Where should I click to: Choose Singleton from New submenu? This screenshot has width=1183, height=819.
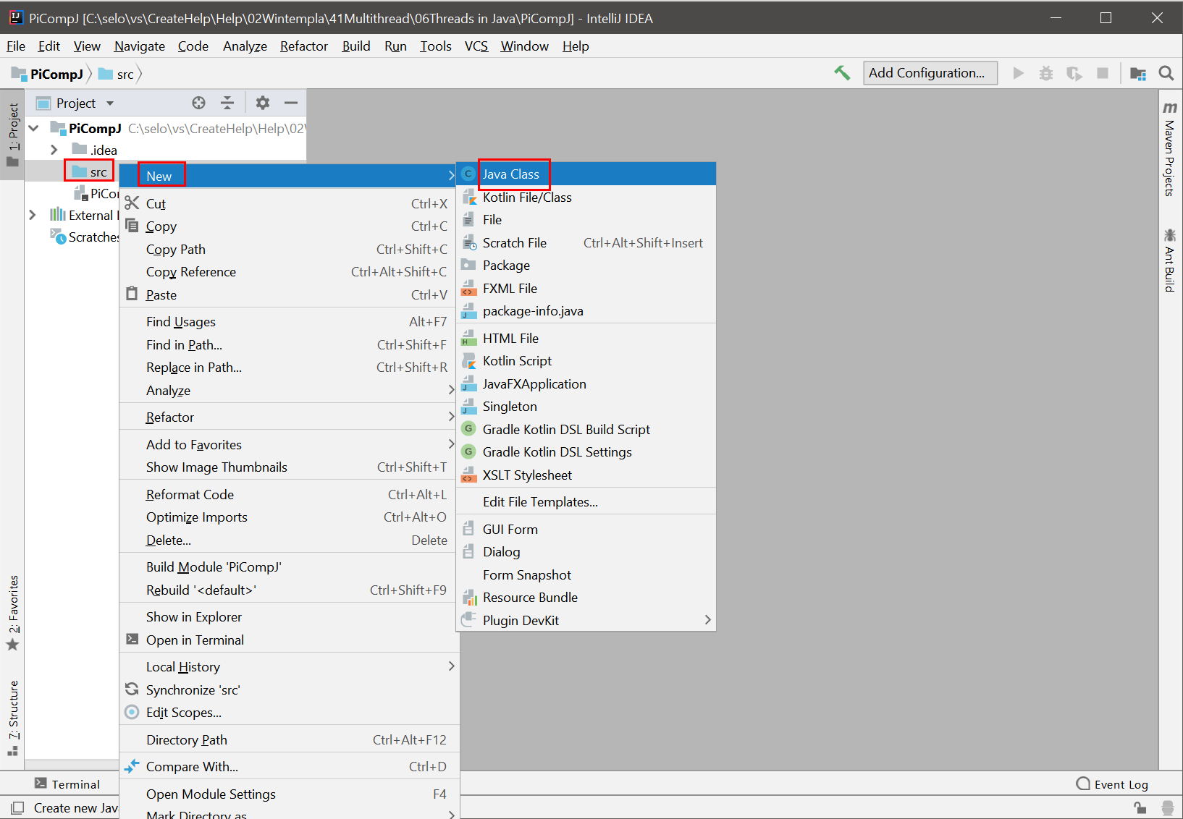tap(586, 407)
